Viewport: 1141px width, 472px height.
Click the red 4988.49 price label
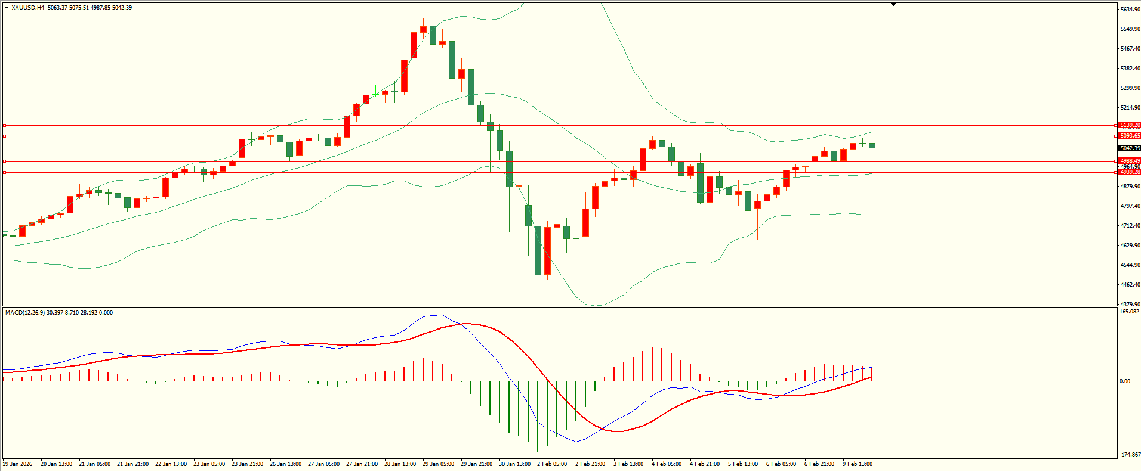pyautogui.click(x=1130, y=161)
